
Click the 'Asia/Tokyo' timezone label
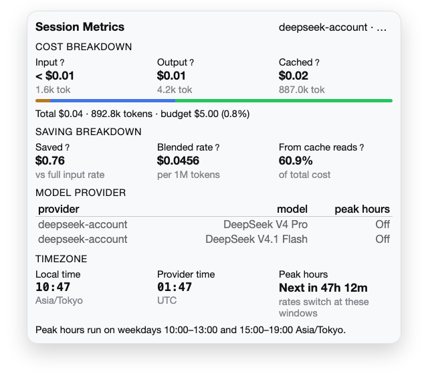click(x=59, y=300)
